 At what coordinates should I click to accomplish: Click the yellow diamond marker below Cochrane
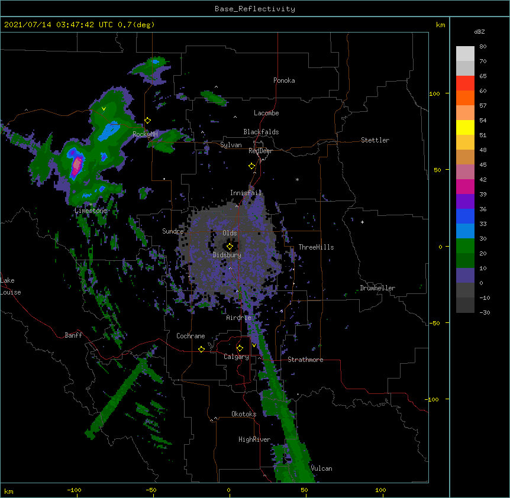click(x=201, y=349)
